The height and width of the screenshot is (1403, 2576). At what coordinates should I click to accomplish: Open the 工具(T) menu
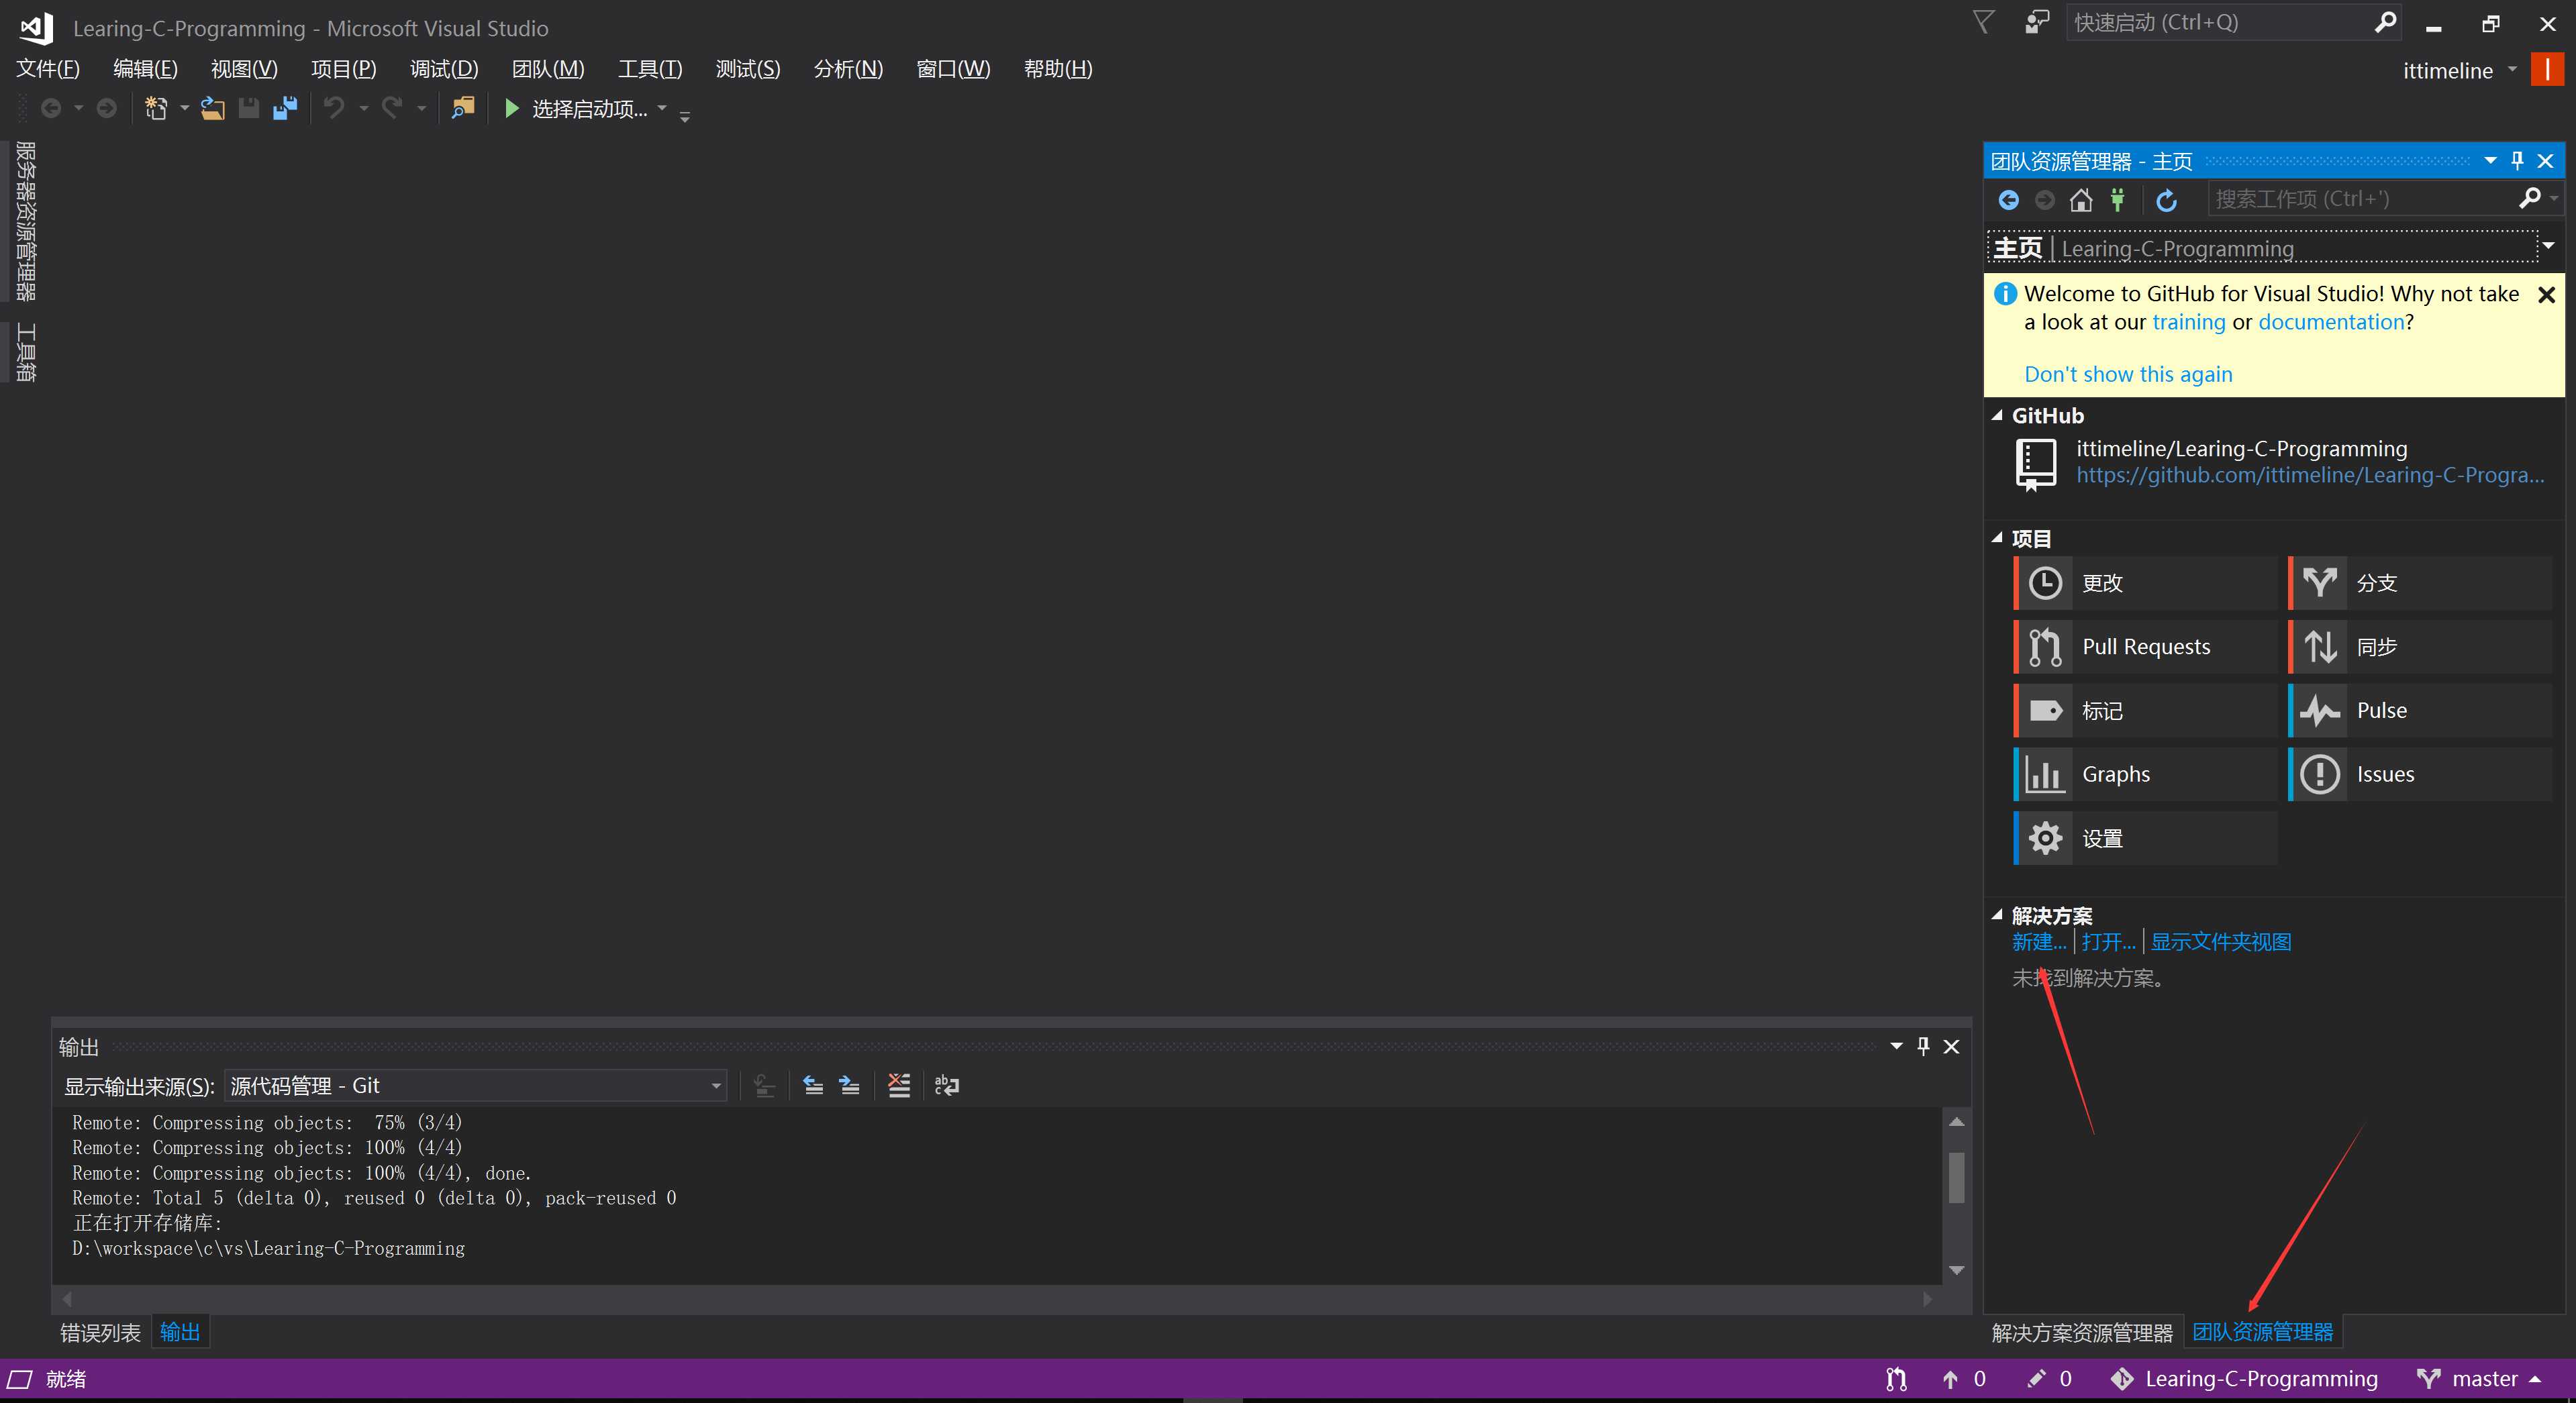pyautogui.click(x=650, y=69)
